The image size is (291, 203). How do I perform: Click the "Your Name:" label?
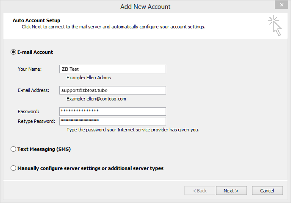(x=30, y=69)
